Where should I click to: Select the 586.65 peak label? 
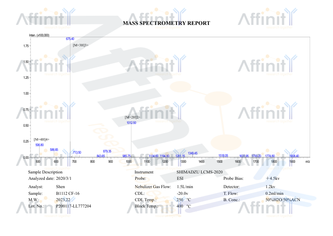coord(54,150)
